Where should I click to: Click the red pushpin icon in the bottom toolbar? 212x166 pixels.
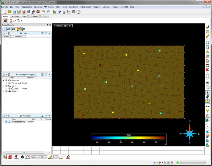pyautogui.click(x=68, y=157)
